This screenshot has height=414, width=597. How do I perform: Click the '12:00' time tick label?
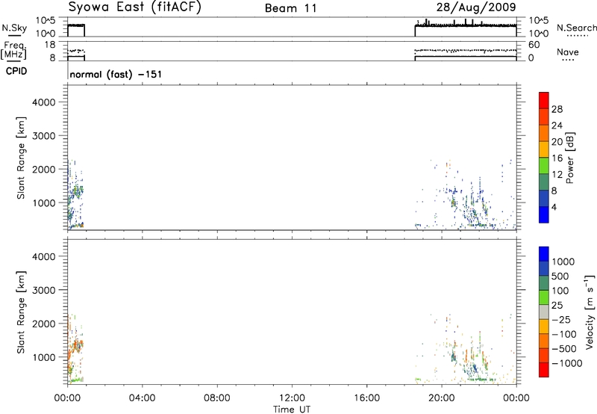pos(292,398)
